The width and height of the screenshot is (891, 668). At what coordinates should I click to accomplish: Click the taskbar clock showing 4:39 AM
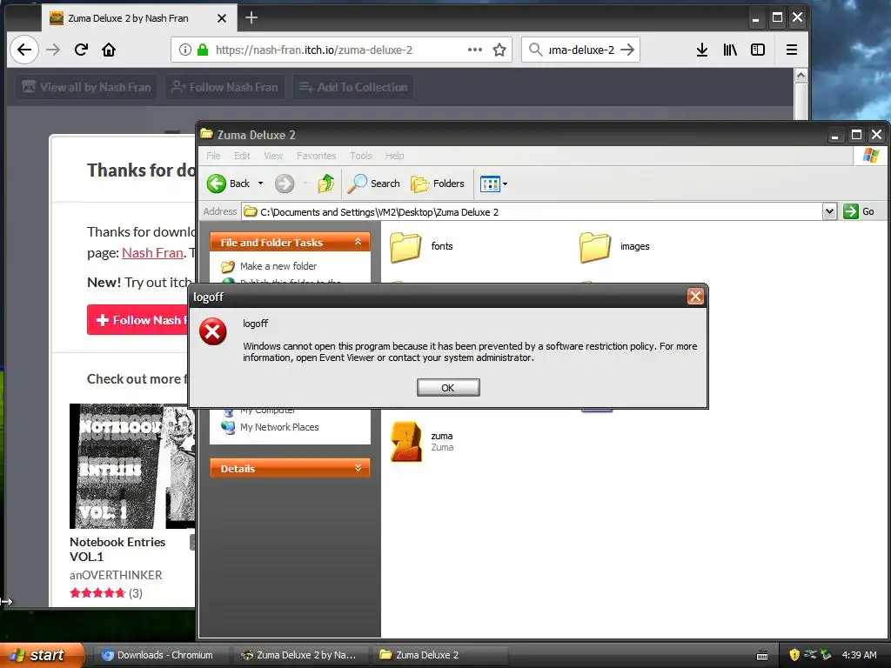tap(859, 655)
